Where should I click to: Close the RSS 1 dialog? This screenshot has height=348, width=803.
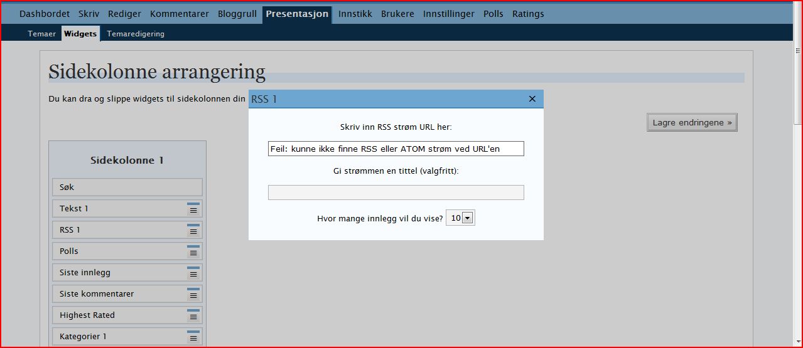(x=532, y=99)
